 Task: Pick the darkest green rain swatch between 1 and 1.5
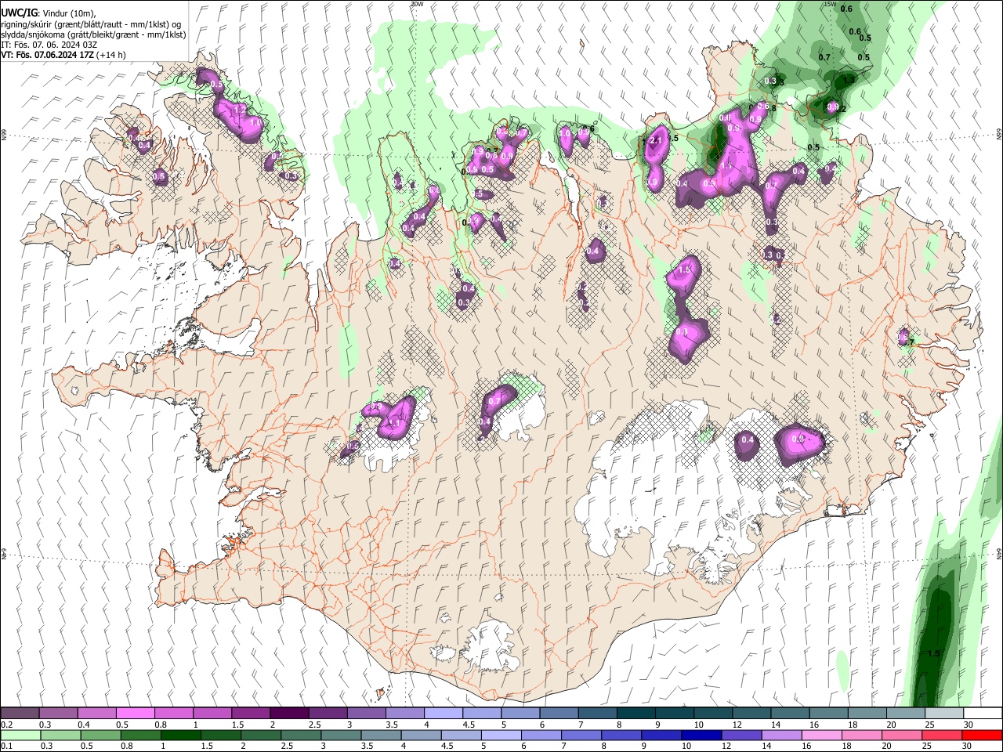pos(180,735)
